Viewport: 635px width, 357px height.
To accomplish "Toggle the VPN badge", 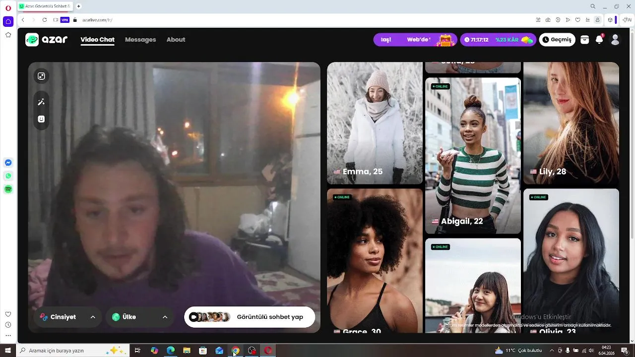I will (65, 20).
